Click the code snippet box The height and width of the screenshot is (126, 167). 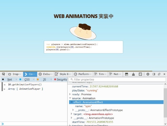click(x=83, y=47)
